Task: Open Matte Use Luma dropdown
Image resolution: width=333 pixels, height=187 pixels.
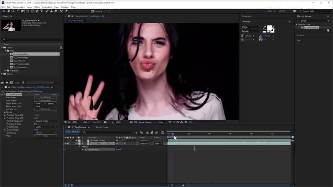Action: click(45, 127)
